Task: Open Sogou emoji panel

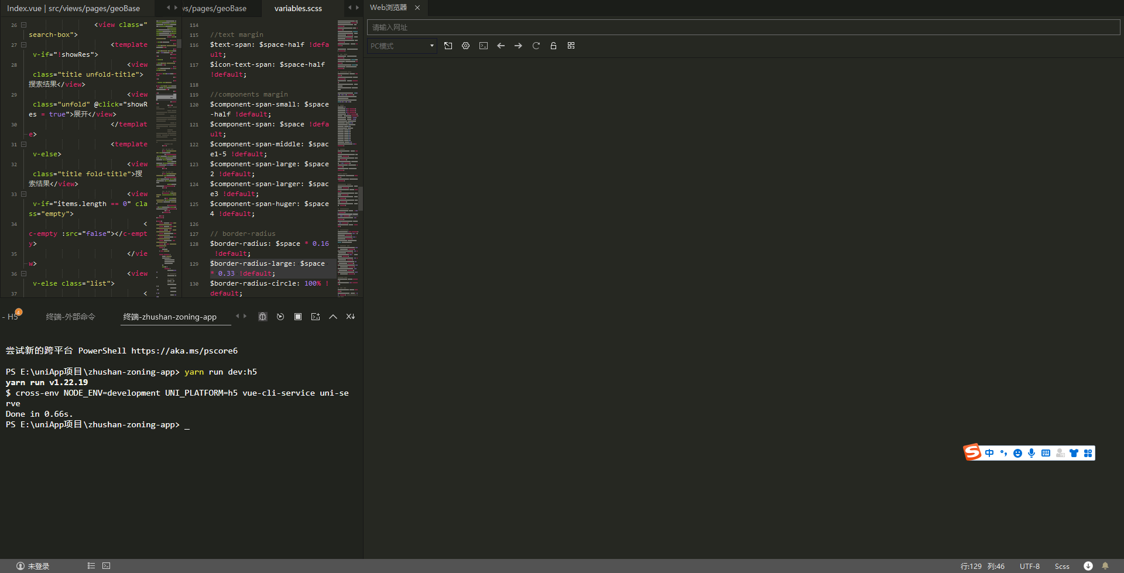Action: pyautogui.click(x=1017, y=453)
